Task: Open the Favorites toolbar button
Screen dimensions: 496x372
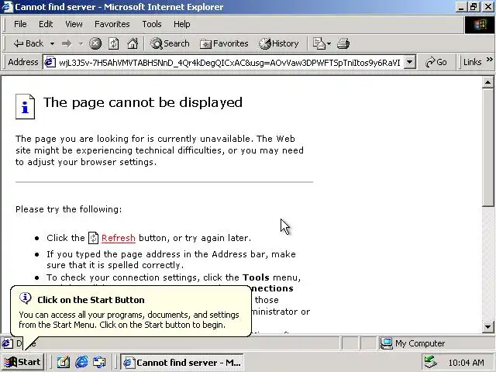Action: pyautogui.click(x=224, y=43)
